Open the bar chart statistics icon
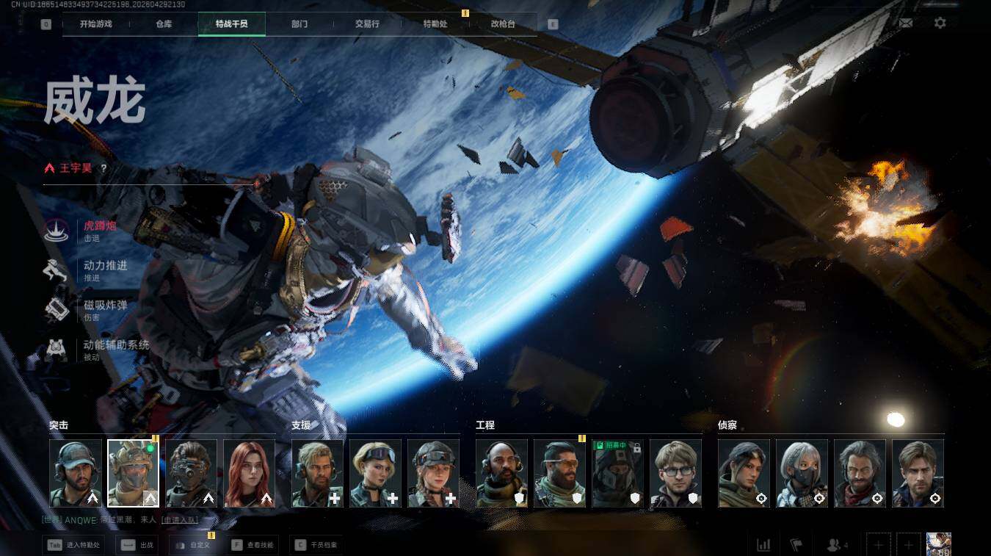The height and width of the screenshot is (556, 991). point(763,545)
